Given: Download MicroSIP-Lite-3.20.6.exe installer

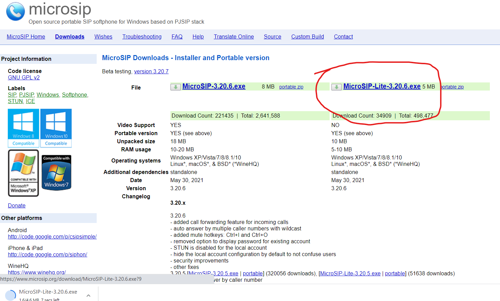Looking at the screenshot, I should tap(382, 86).
